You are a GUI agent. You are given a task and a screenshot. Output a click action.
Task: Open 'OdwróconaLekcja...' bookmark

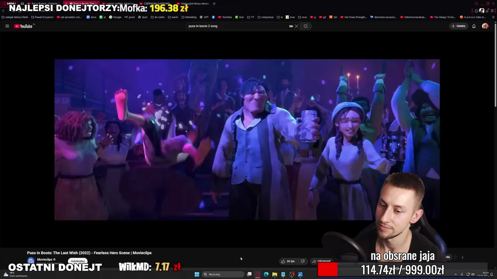pyautogui.click(x=413, y=17)
